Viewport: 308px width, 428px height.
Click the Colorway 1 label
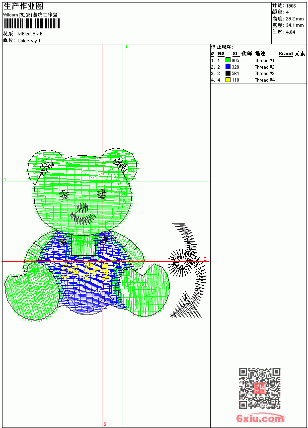point(29,41)
